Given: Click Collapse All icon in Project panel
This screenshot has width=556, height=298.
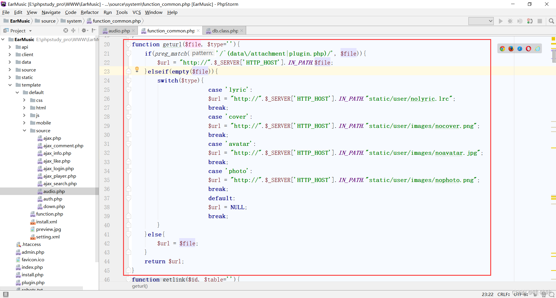Looking at the screenshot, I should [73, 30].
